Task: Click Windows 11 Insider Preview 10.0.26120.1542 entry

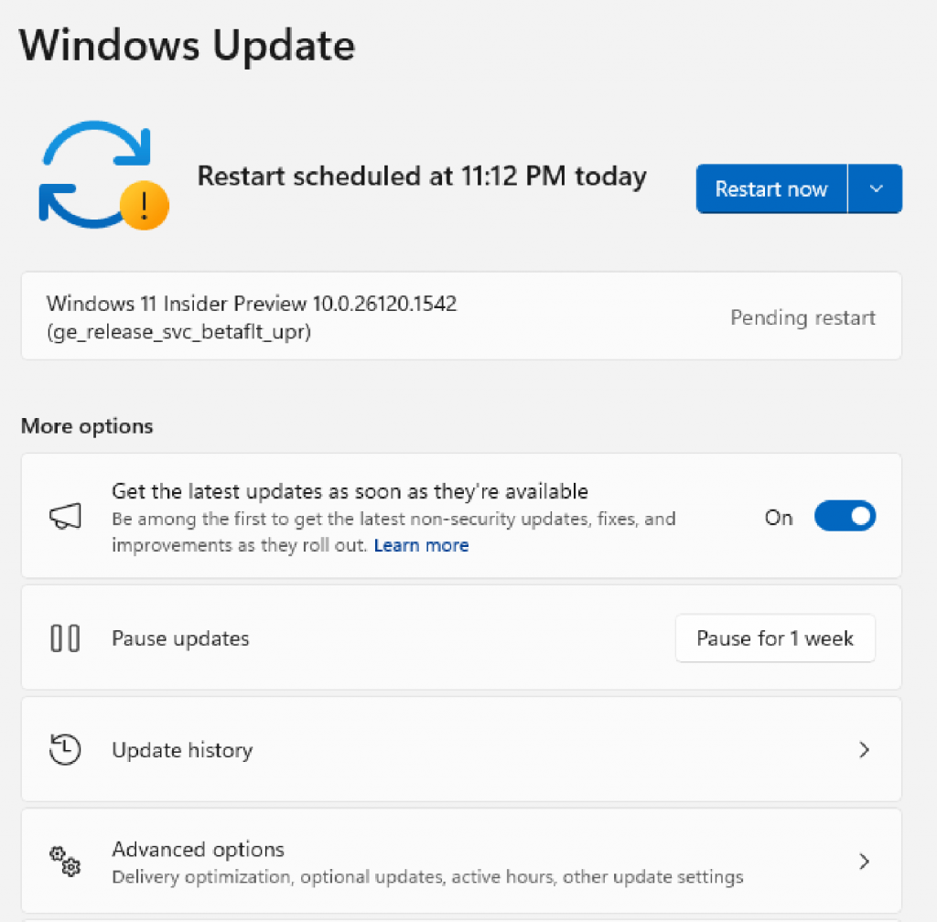Action: [461, 316]
